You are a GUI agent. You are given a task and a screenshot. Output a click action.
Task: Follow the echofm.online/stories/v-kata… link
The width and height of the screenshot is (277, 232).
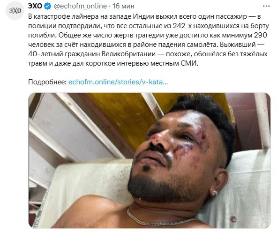click(x=118, y=82)
